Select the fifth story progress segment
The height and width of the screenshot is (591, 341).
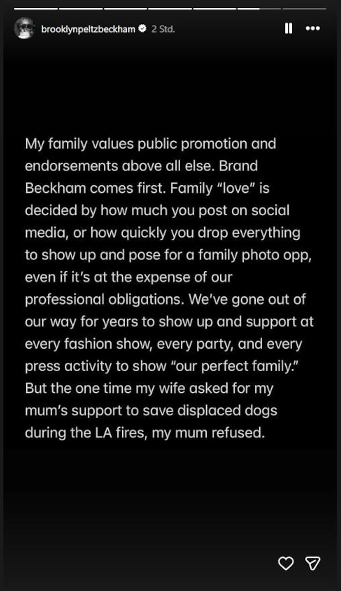[215, 9]
